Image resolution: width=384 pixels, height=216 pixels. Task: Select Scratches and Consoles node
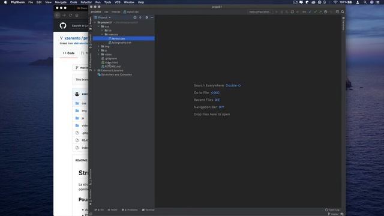[116, 74]
